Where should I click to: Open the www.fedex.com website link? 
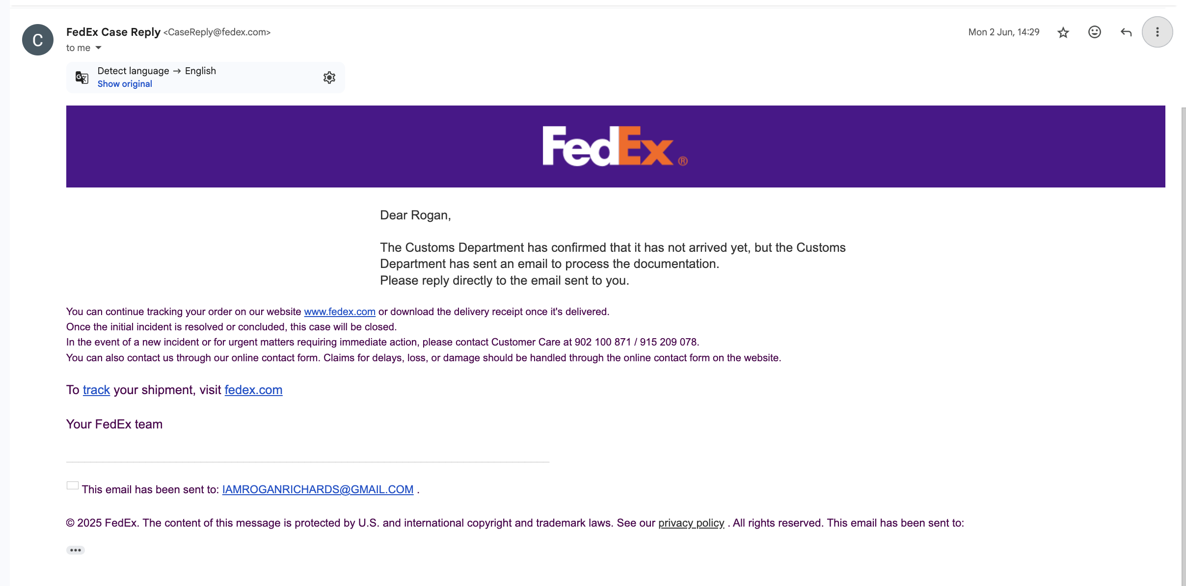pyautogui.click(x=340, y=312)
